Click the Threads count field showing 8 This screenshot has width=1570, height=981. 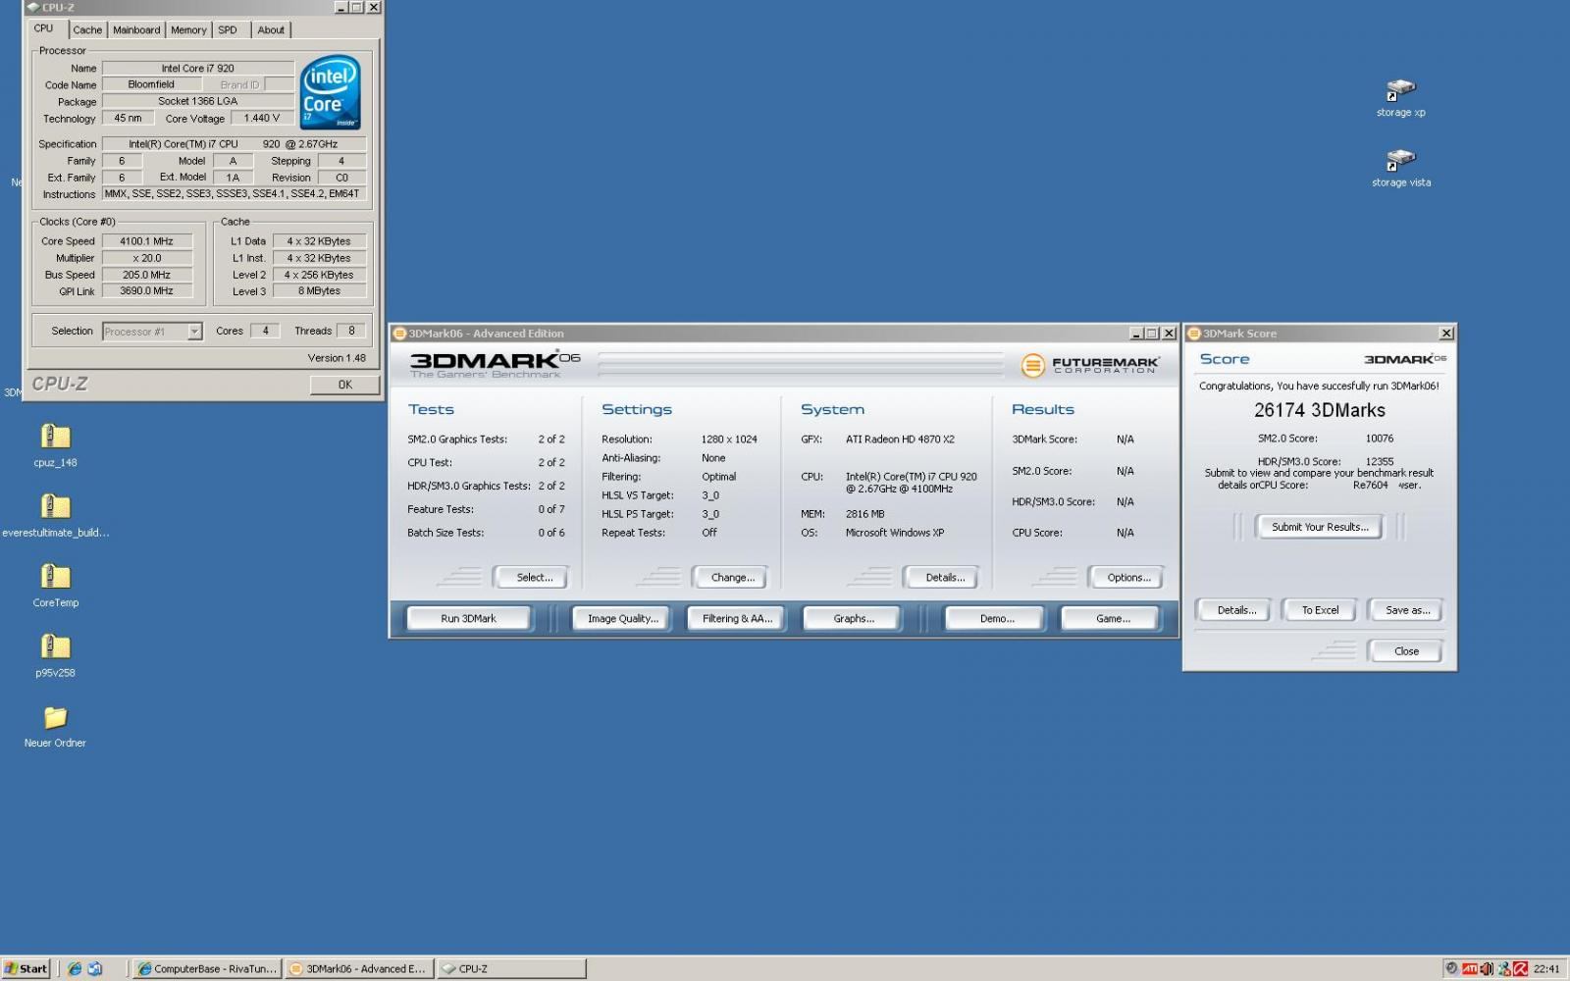click(351, 332)
